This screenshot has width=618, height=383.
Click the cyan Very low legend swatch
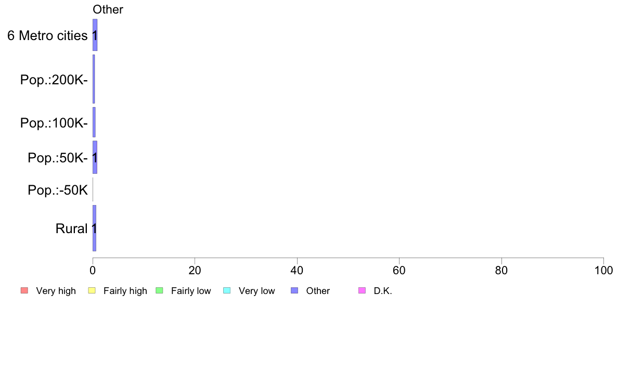227,291
